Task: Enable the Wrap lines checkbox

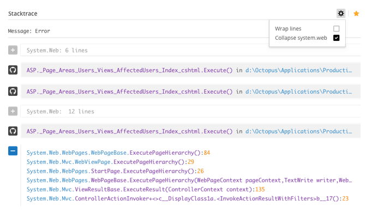Action: pos(337,28)
